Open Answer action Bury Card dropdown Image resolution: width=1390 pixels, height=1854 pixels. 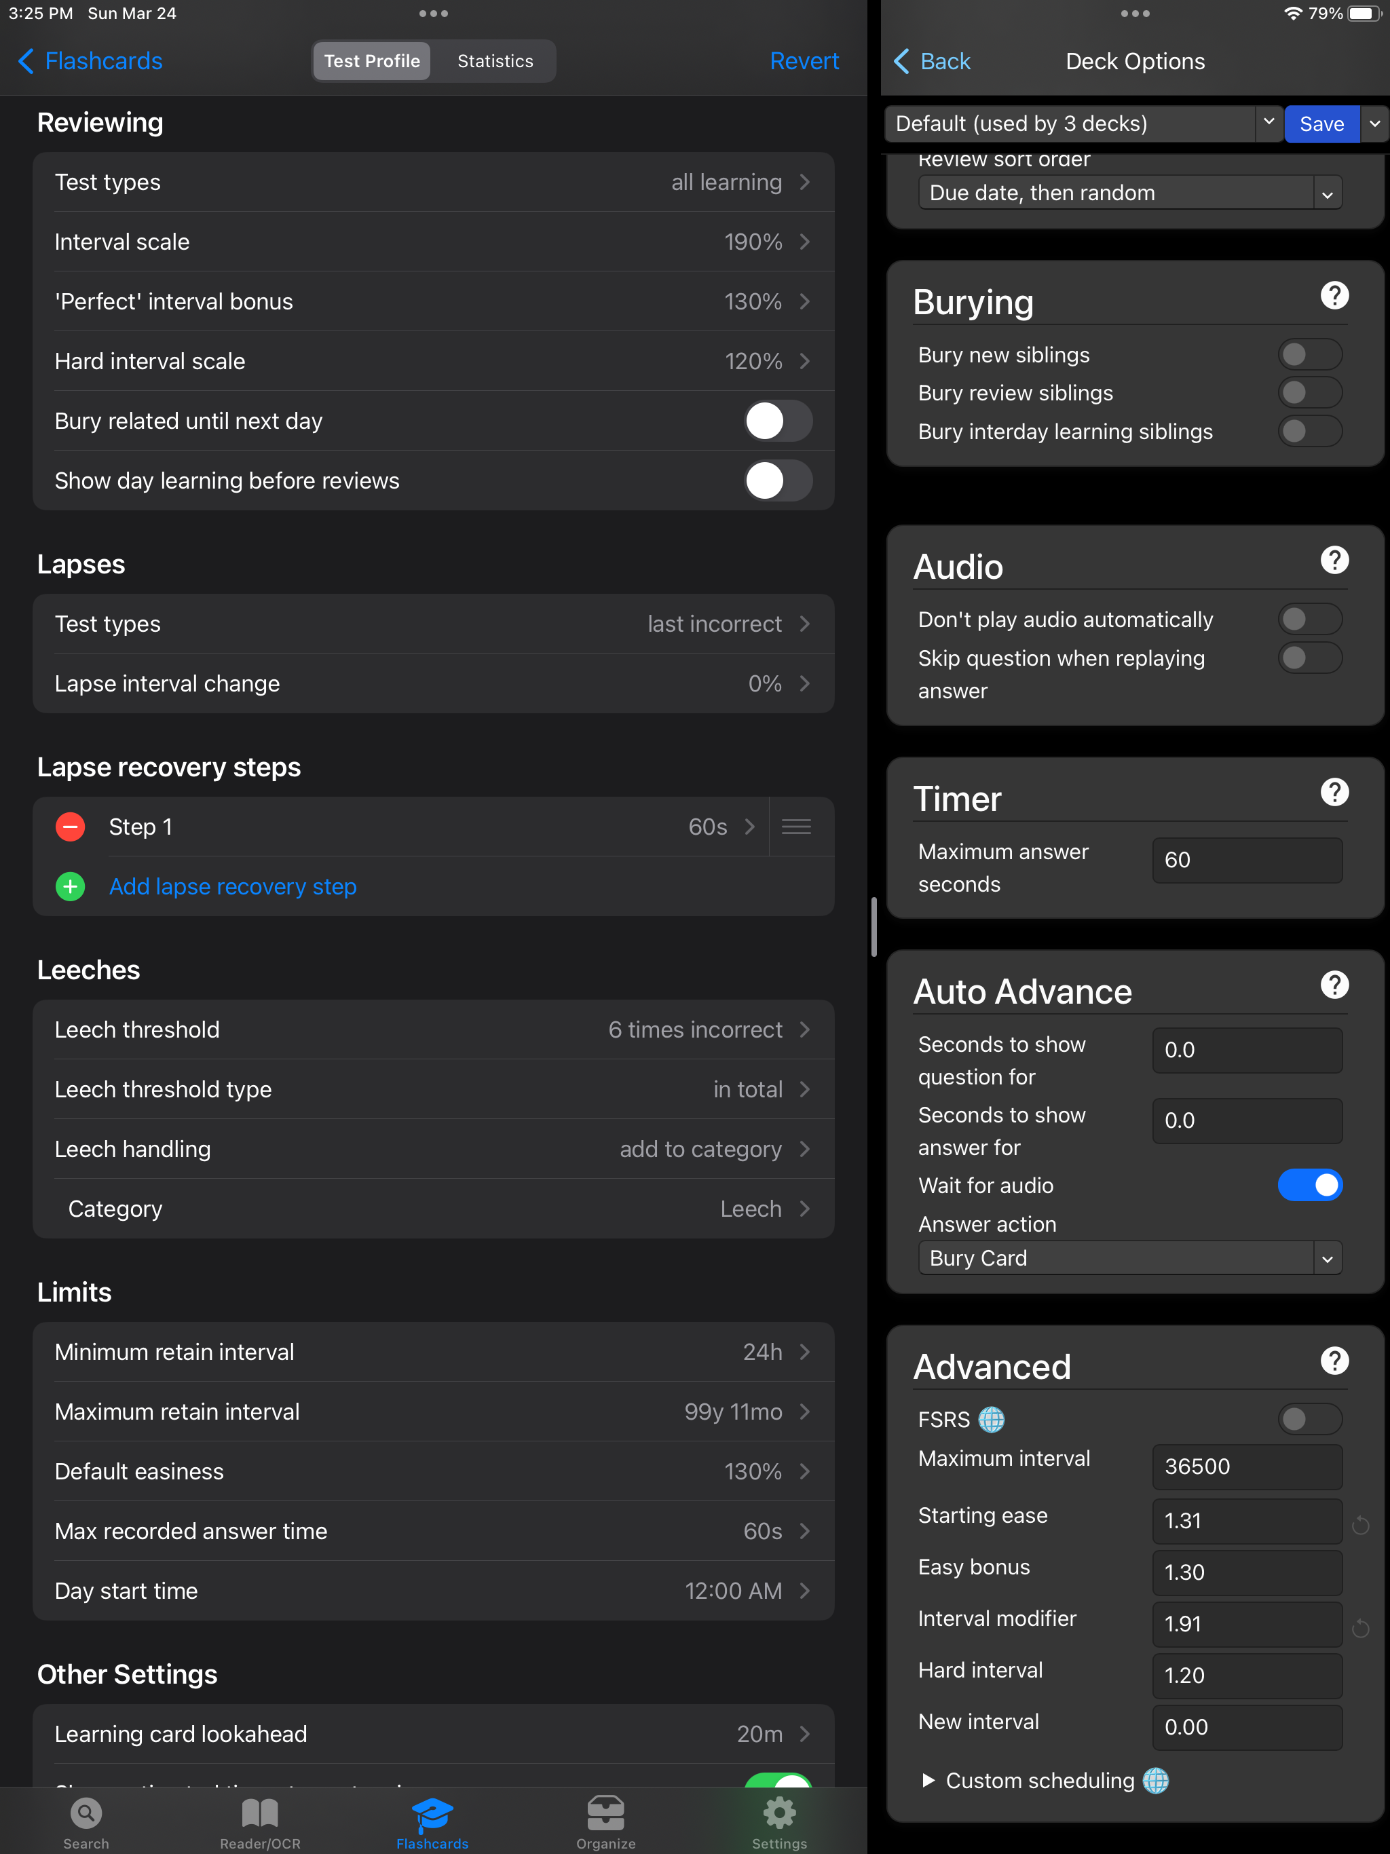pyautogui.click(x=1130, y=1258)
